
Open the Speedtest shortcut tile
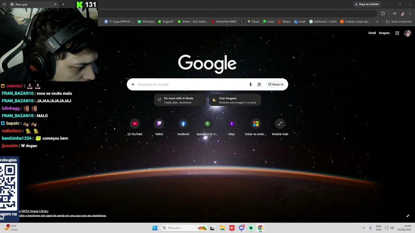pos(207,127)
